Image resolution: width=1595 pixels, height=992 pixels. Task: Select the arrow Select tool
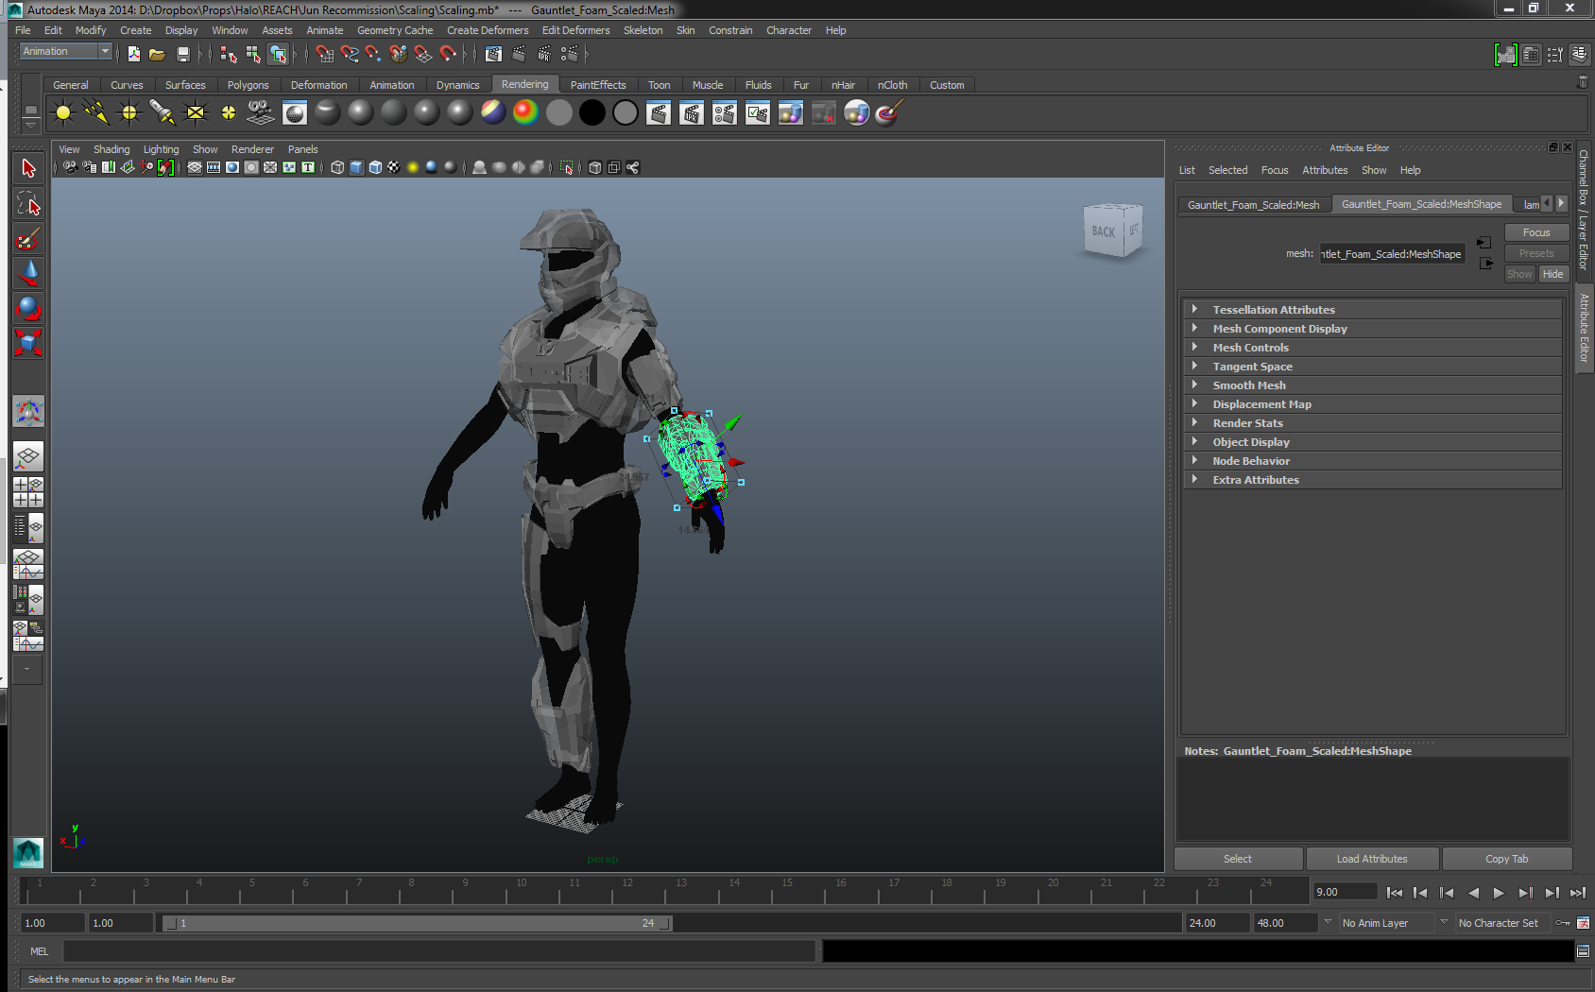tap(28, 168)
